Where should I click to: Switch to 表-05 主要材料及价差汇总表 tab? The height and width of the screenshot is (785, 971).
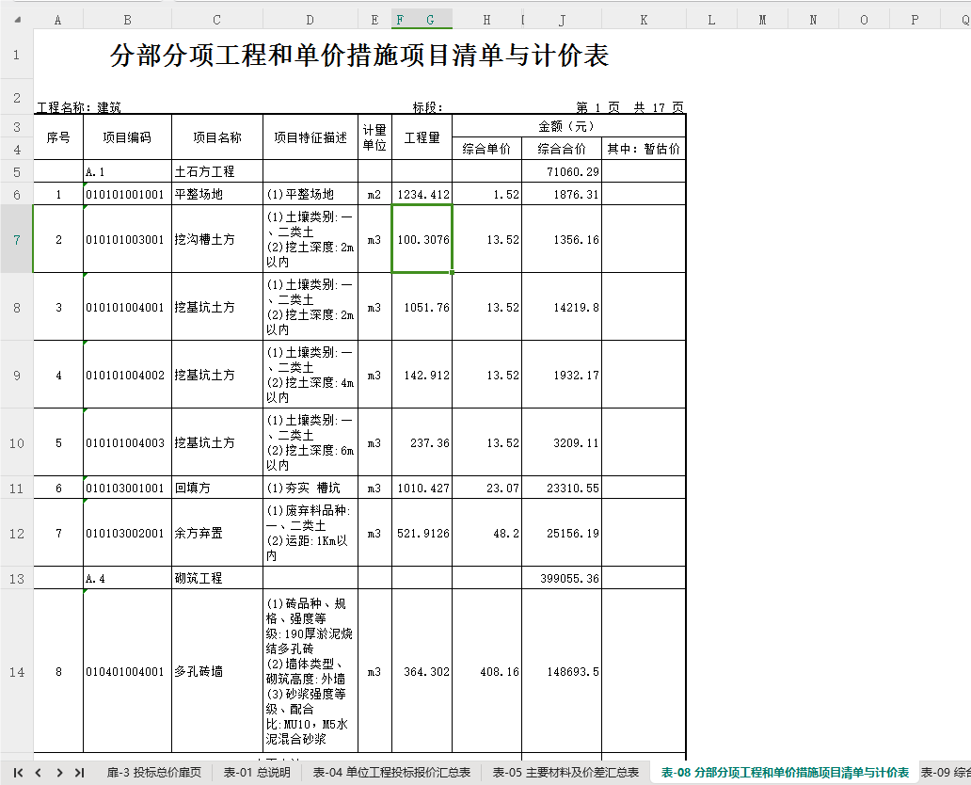(566, 772)
